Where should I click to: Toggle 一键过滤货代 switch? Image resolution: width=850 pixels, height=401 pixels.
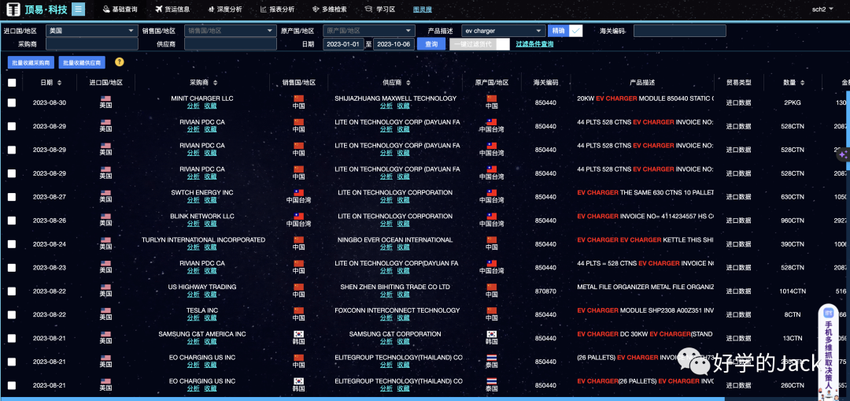480,44
